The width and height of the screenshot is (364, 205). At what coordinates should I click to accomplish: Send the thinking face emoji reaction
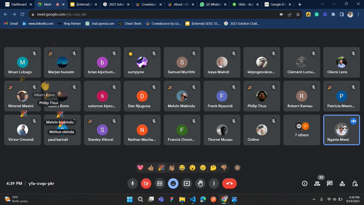click(213, 167)
